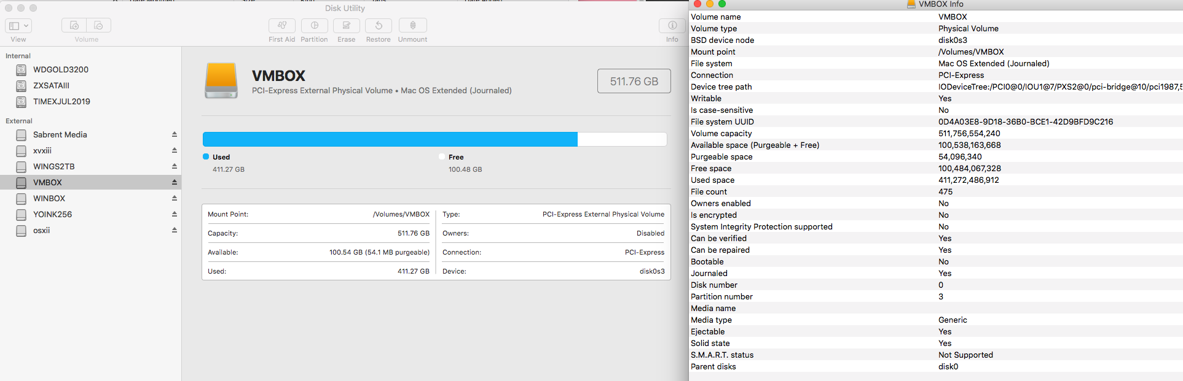Click the white Free legend dot
The image size is (1183, 381).
(x=442, y=156)
